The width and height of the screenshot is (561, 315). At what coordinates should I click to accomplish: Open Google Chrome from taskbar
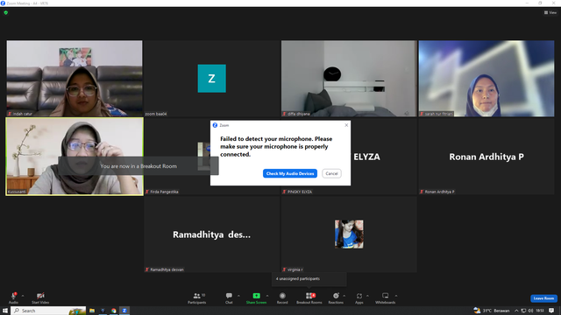tap(113, 311)
